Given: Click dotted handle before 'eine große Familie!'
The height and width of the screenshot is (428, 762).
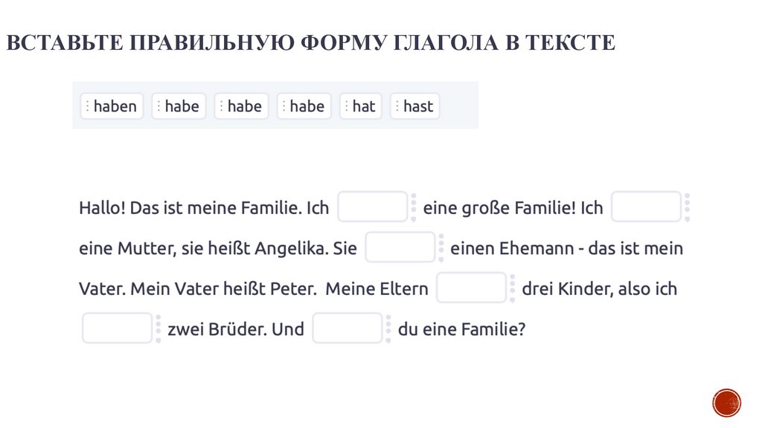Looking at the screenshot, I should pos(414,207).
